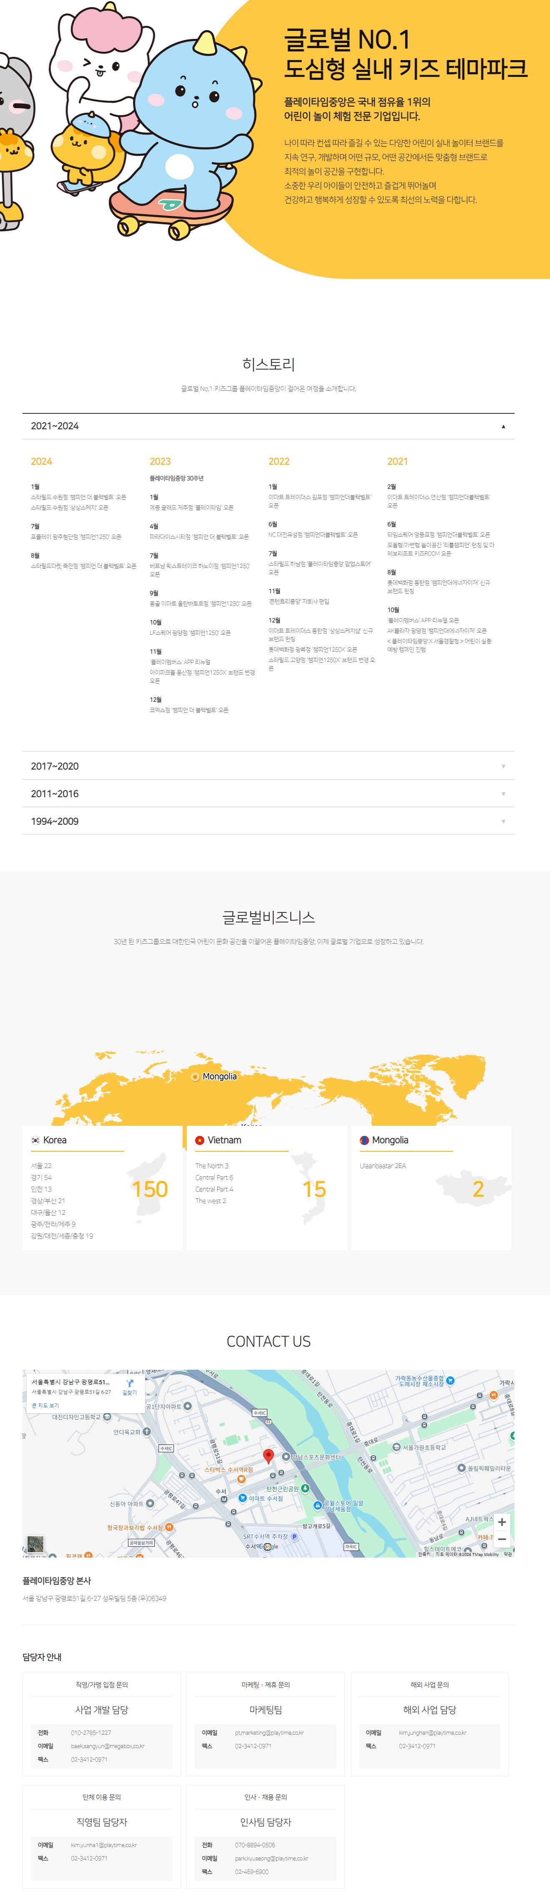Click the red location pin on map

[269, 1456]
